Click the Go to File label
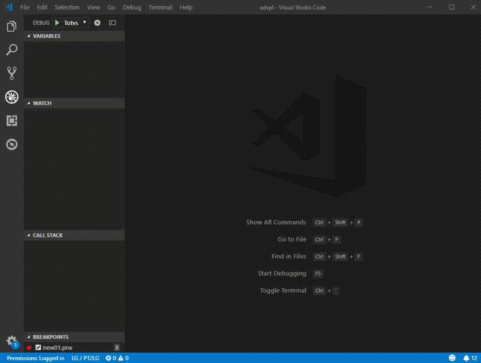Viewport: 481px width, 363px height. click(x=292, y=239)
